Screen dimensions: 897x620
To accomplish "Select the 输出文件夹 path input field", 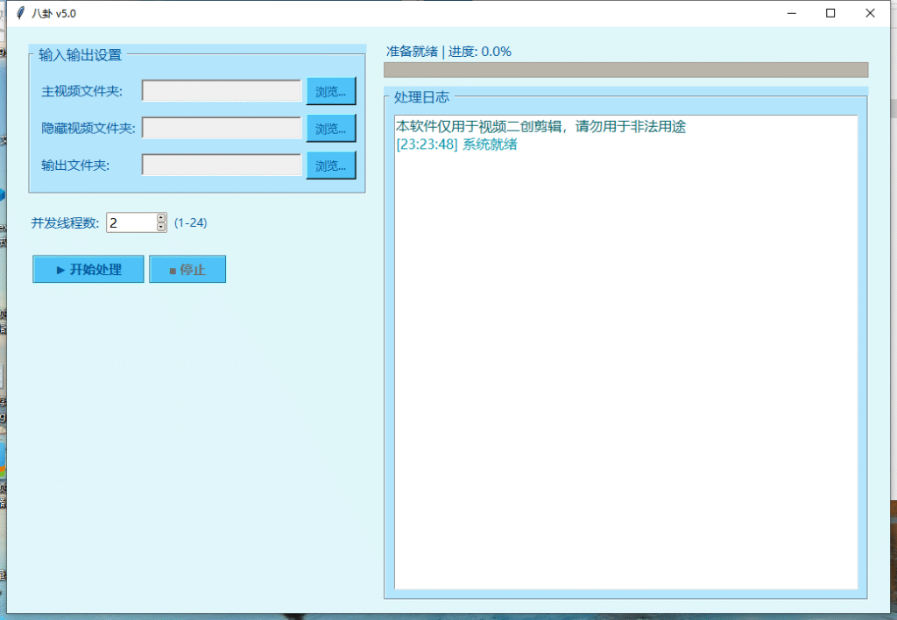I will point(222,166).
